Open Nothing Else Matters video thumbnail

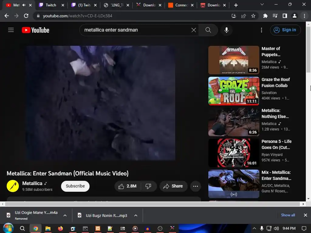coord(234,122)
